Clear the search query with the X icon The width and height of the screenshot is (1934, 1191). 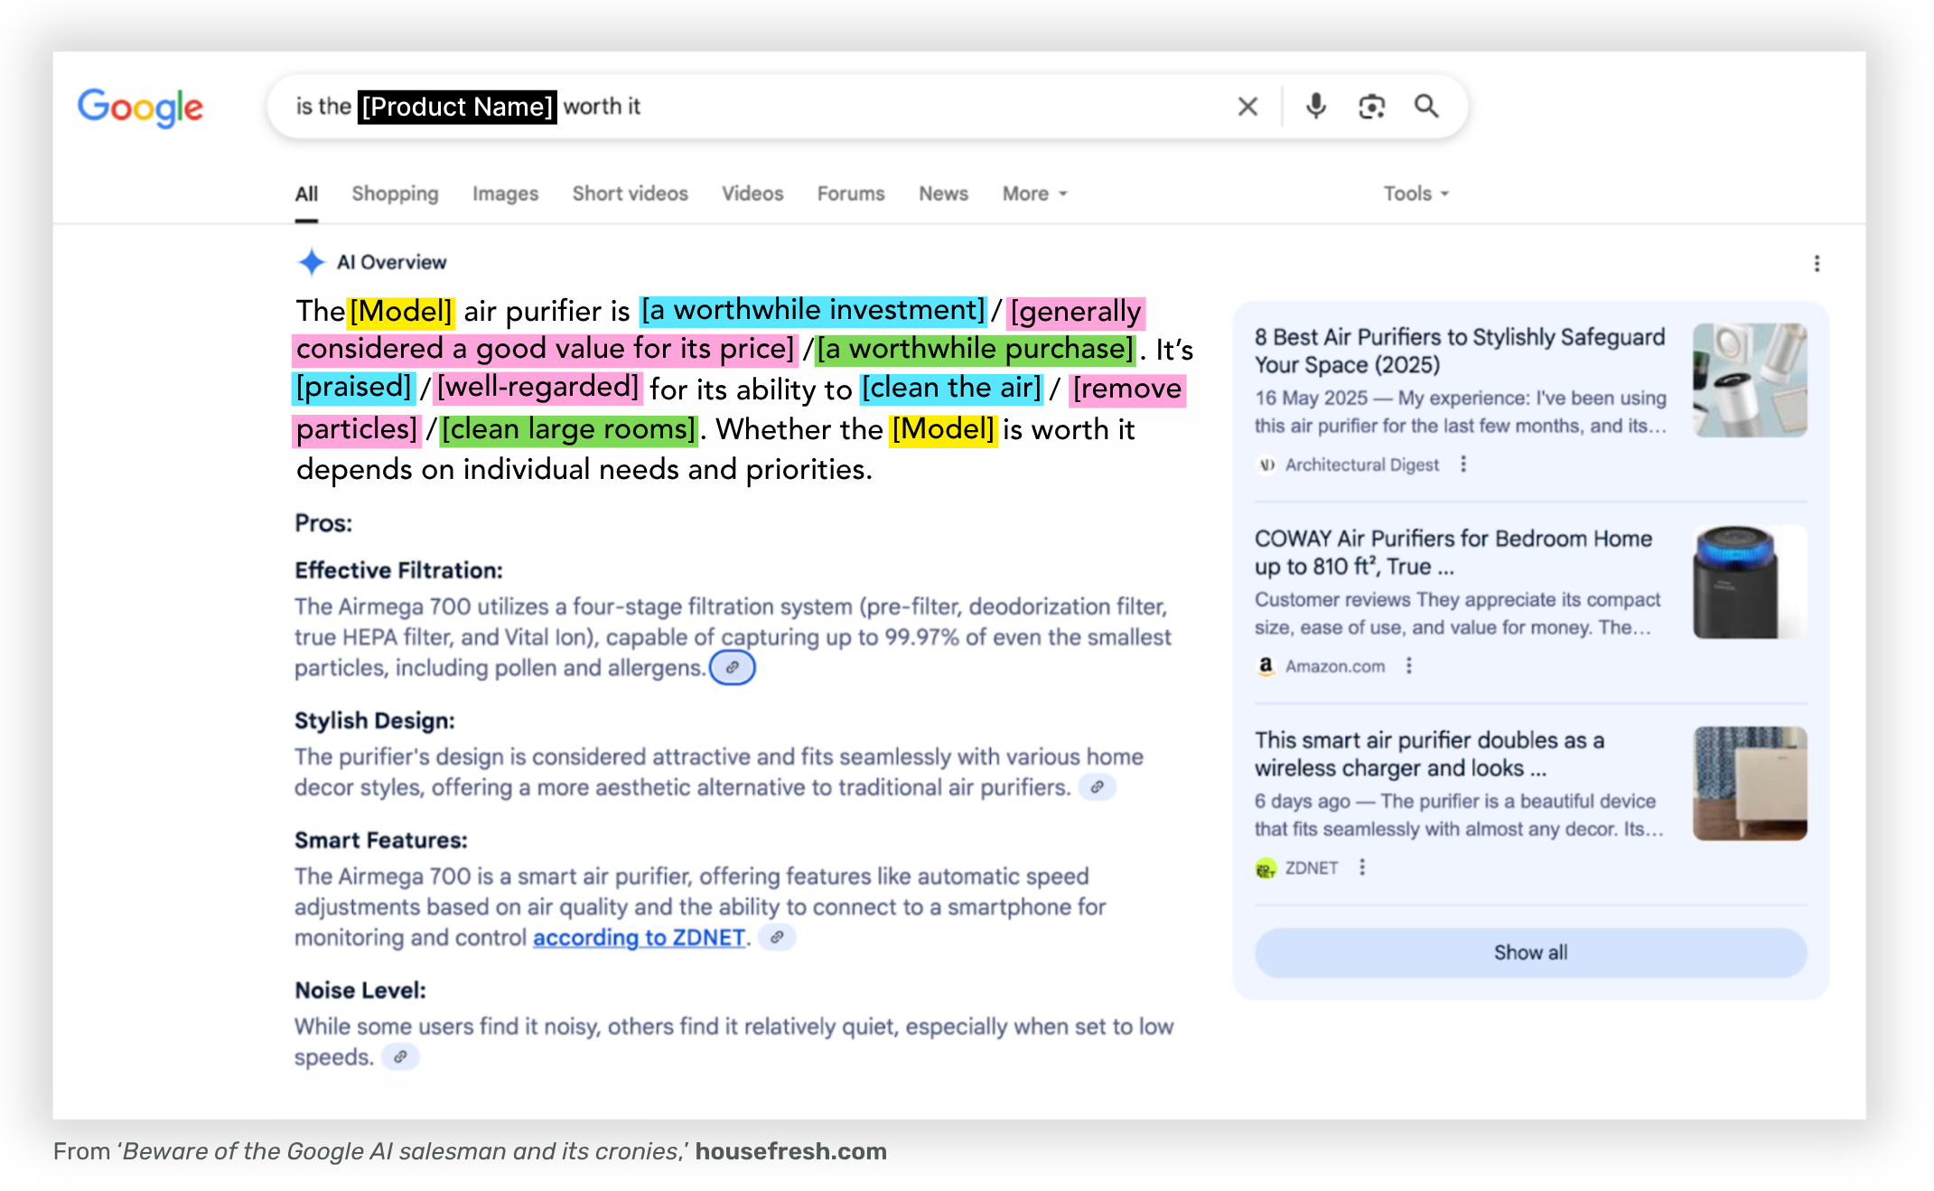[x=1247, y=106]
